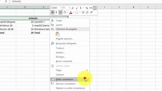Increase decimal places icon

pyautogui.click(x=83, y=12)
